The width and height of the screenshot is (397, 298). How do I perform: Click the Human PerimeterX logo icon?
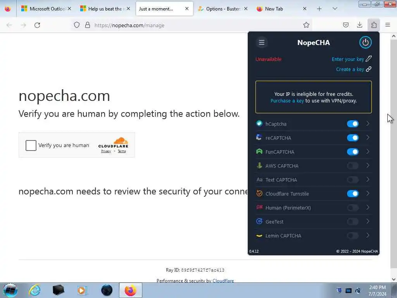point(259,207)
